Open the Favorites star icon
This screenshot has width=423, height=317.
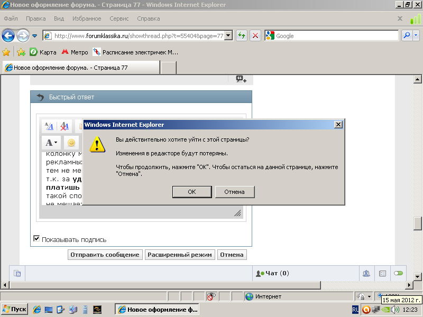(6, 52)
